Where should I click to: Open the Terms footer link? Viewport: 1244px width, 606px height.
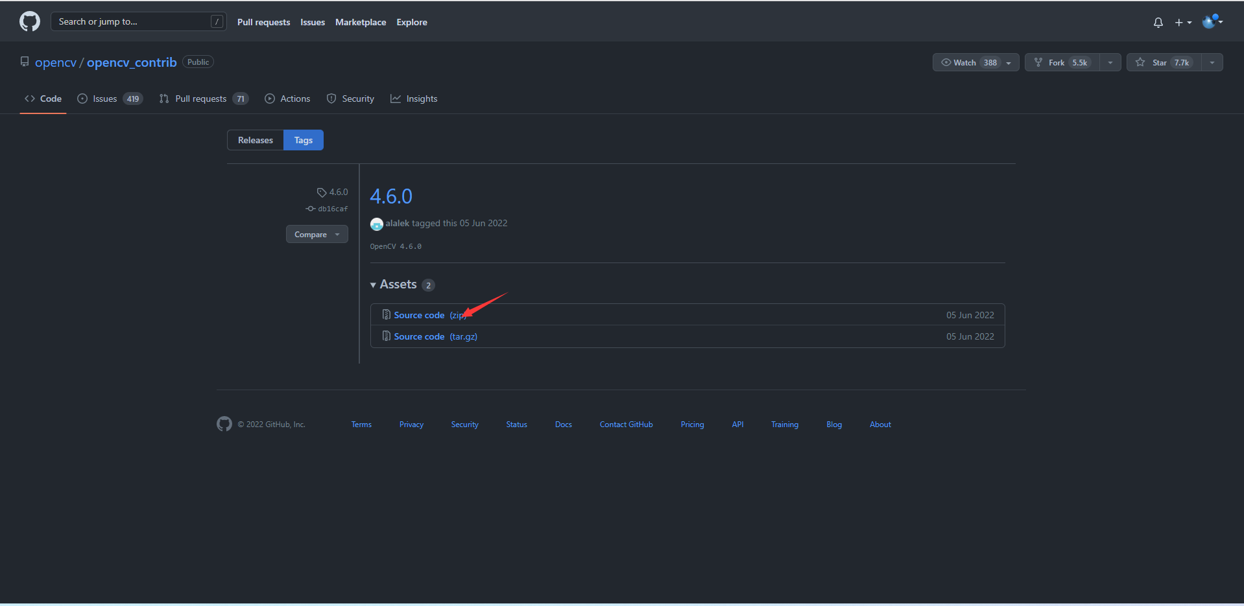click(361, 425)
